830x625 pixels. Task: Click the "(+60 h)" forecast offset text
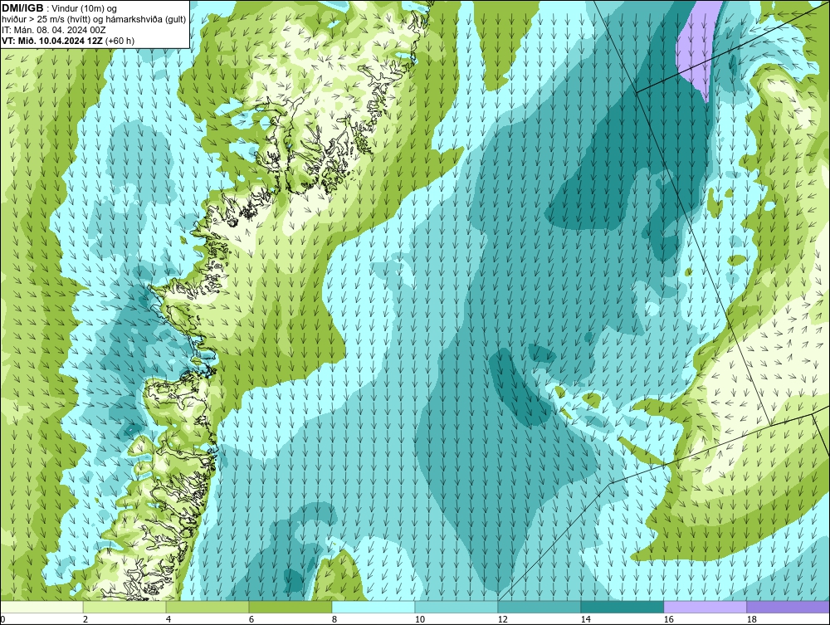120,41
